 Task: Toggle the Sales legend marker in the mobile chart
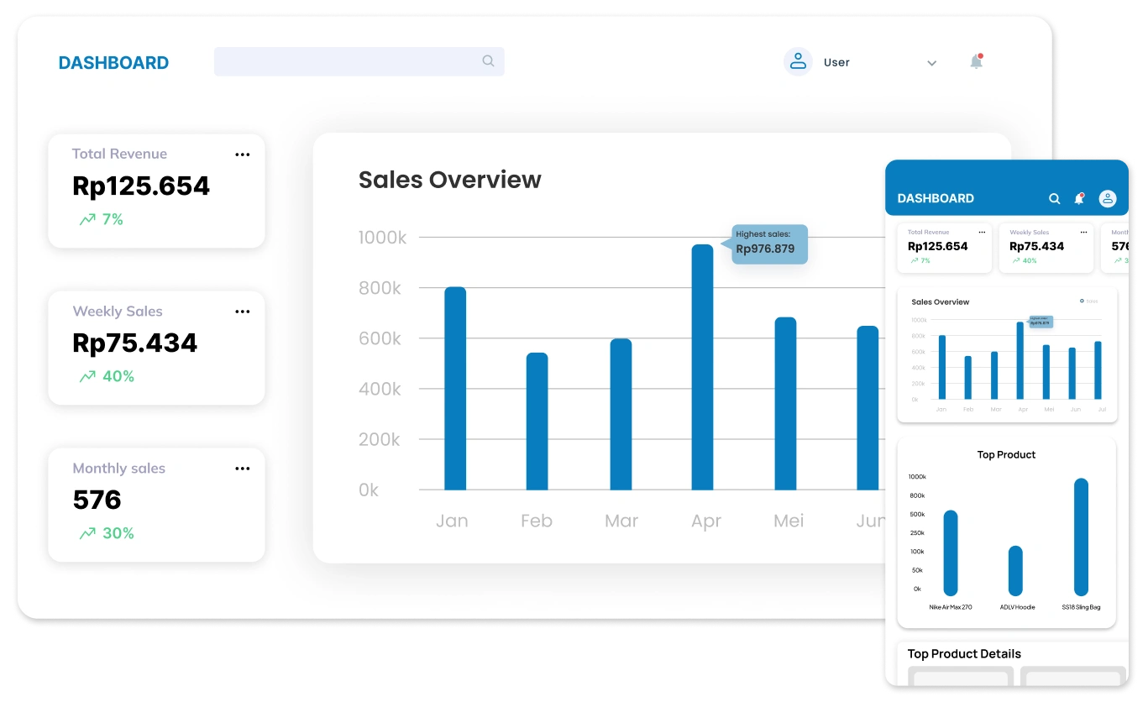pyautogui.click(x=1082, y=301)
